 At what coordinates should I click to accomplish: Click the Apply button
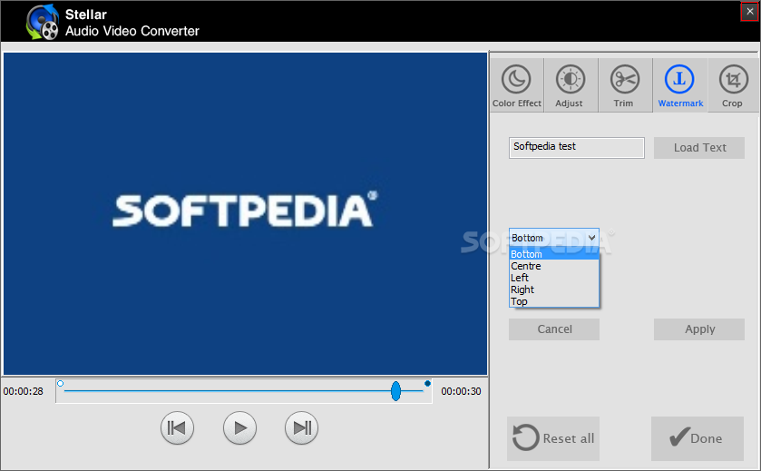tap(699, 329)
